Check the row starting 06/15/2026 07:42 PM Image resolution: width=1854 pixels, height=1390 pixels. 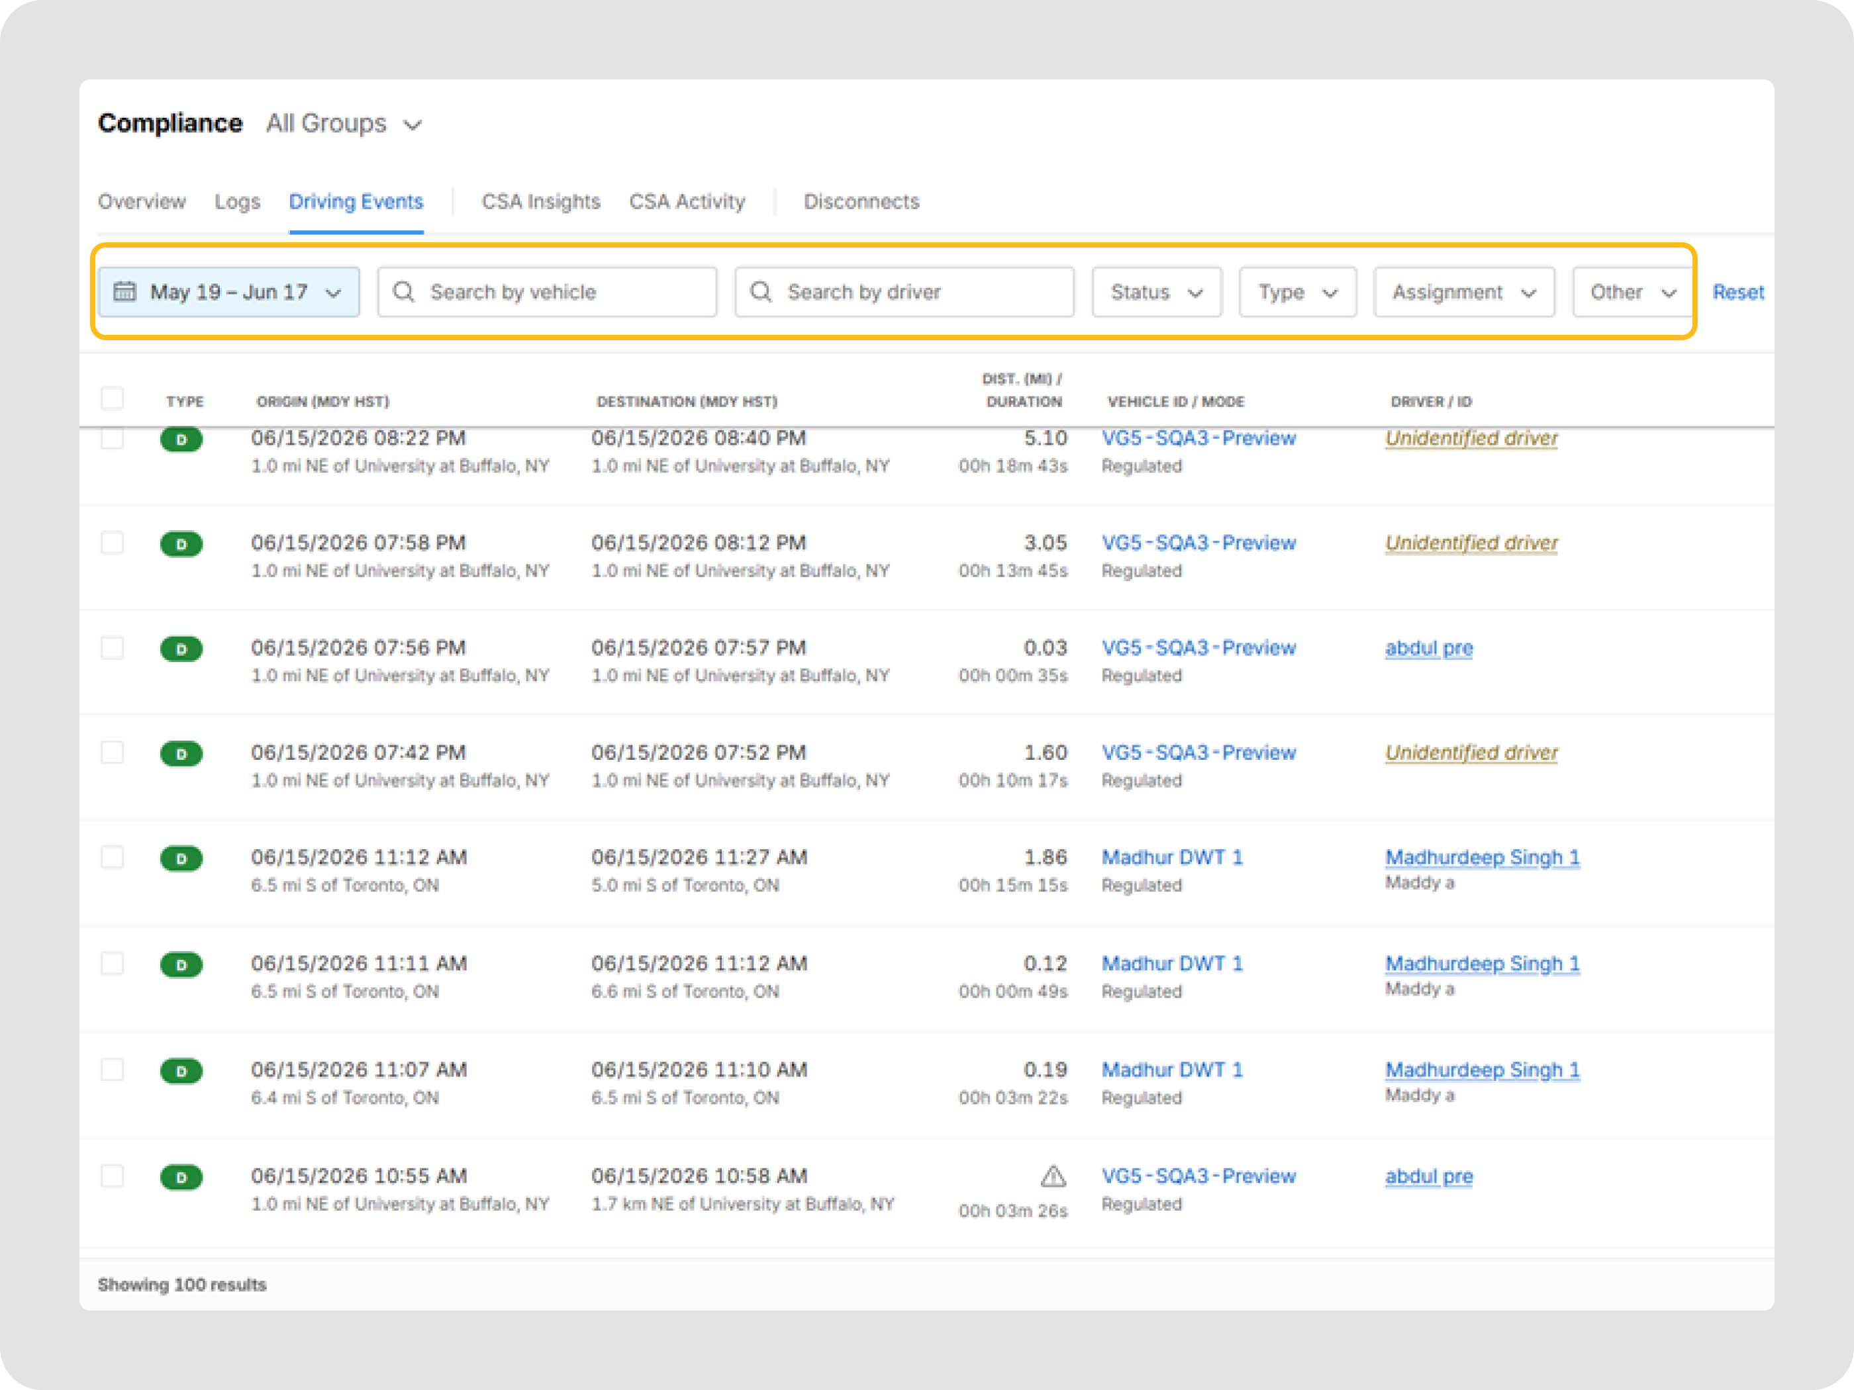[x=113, y=753]
